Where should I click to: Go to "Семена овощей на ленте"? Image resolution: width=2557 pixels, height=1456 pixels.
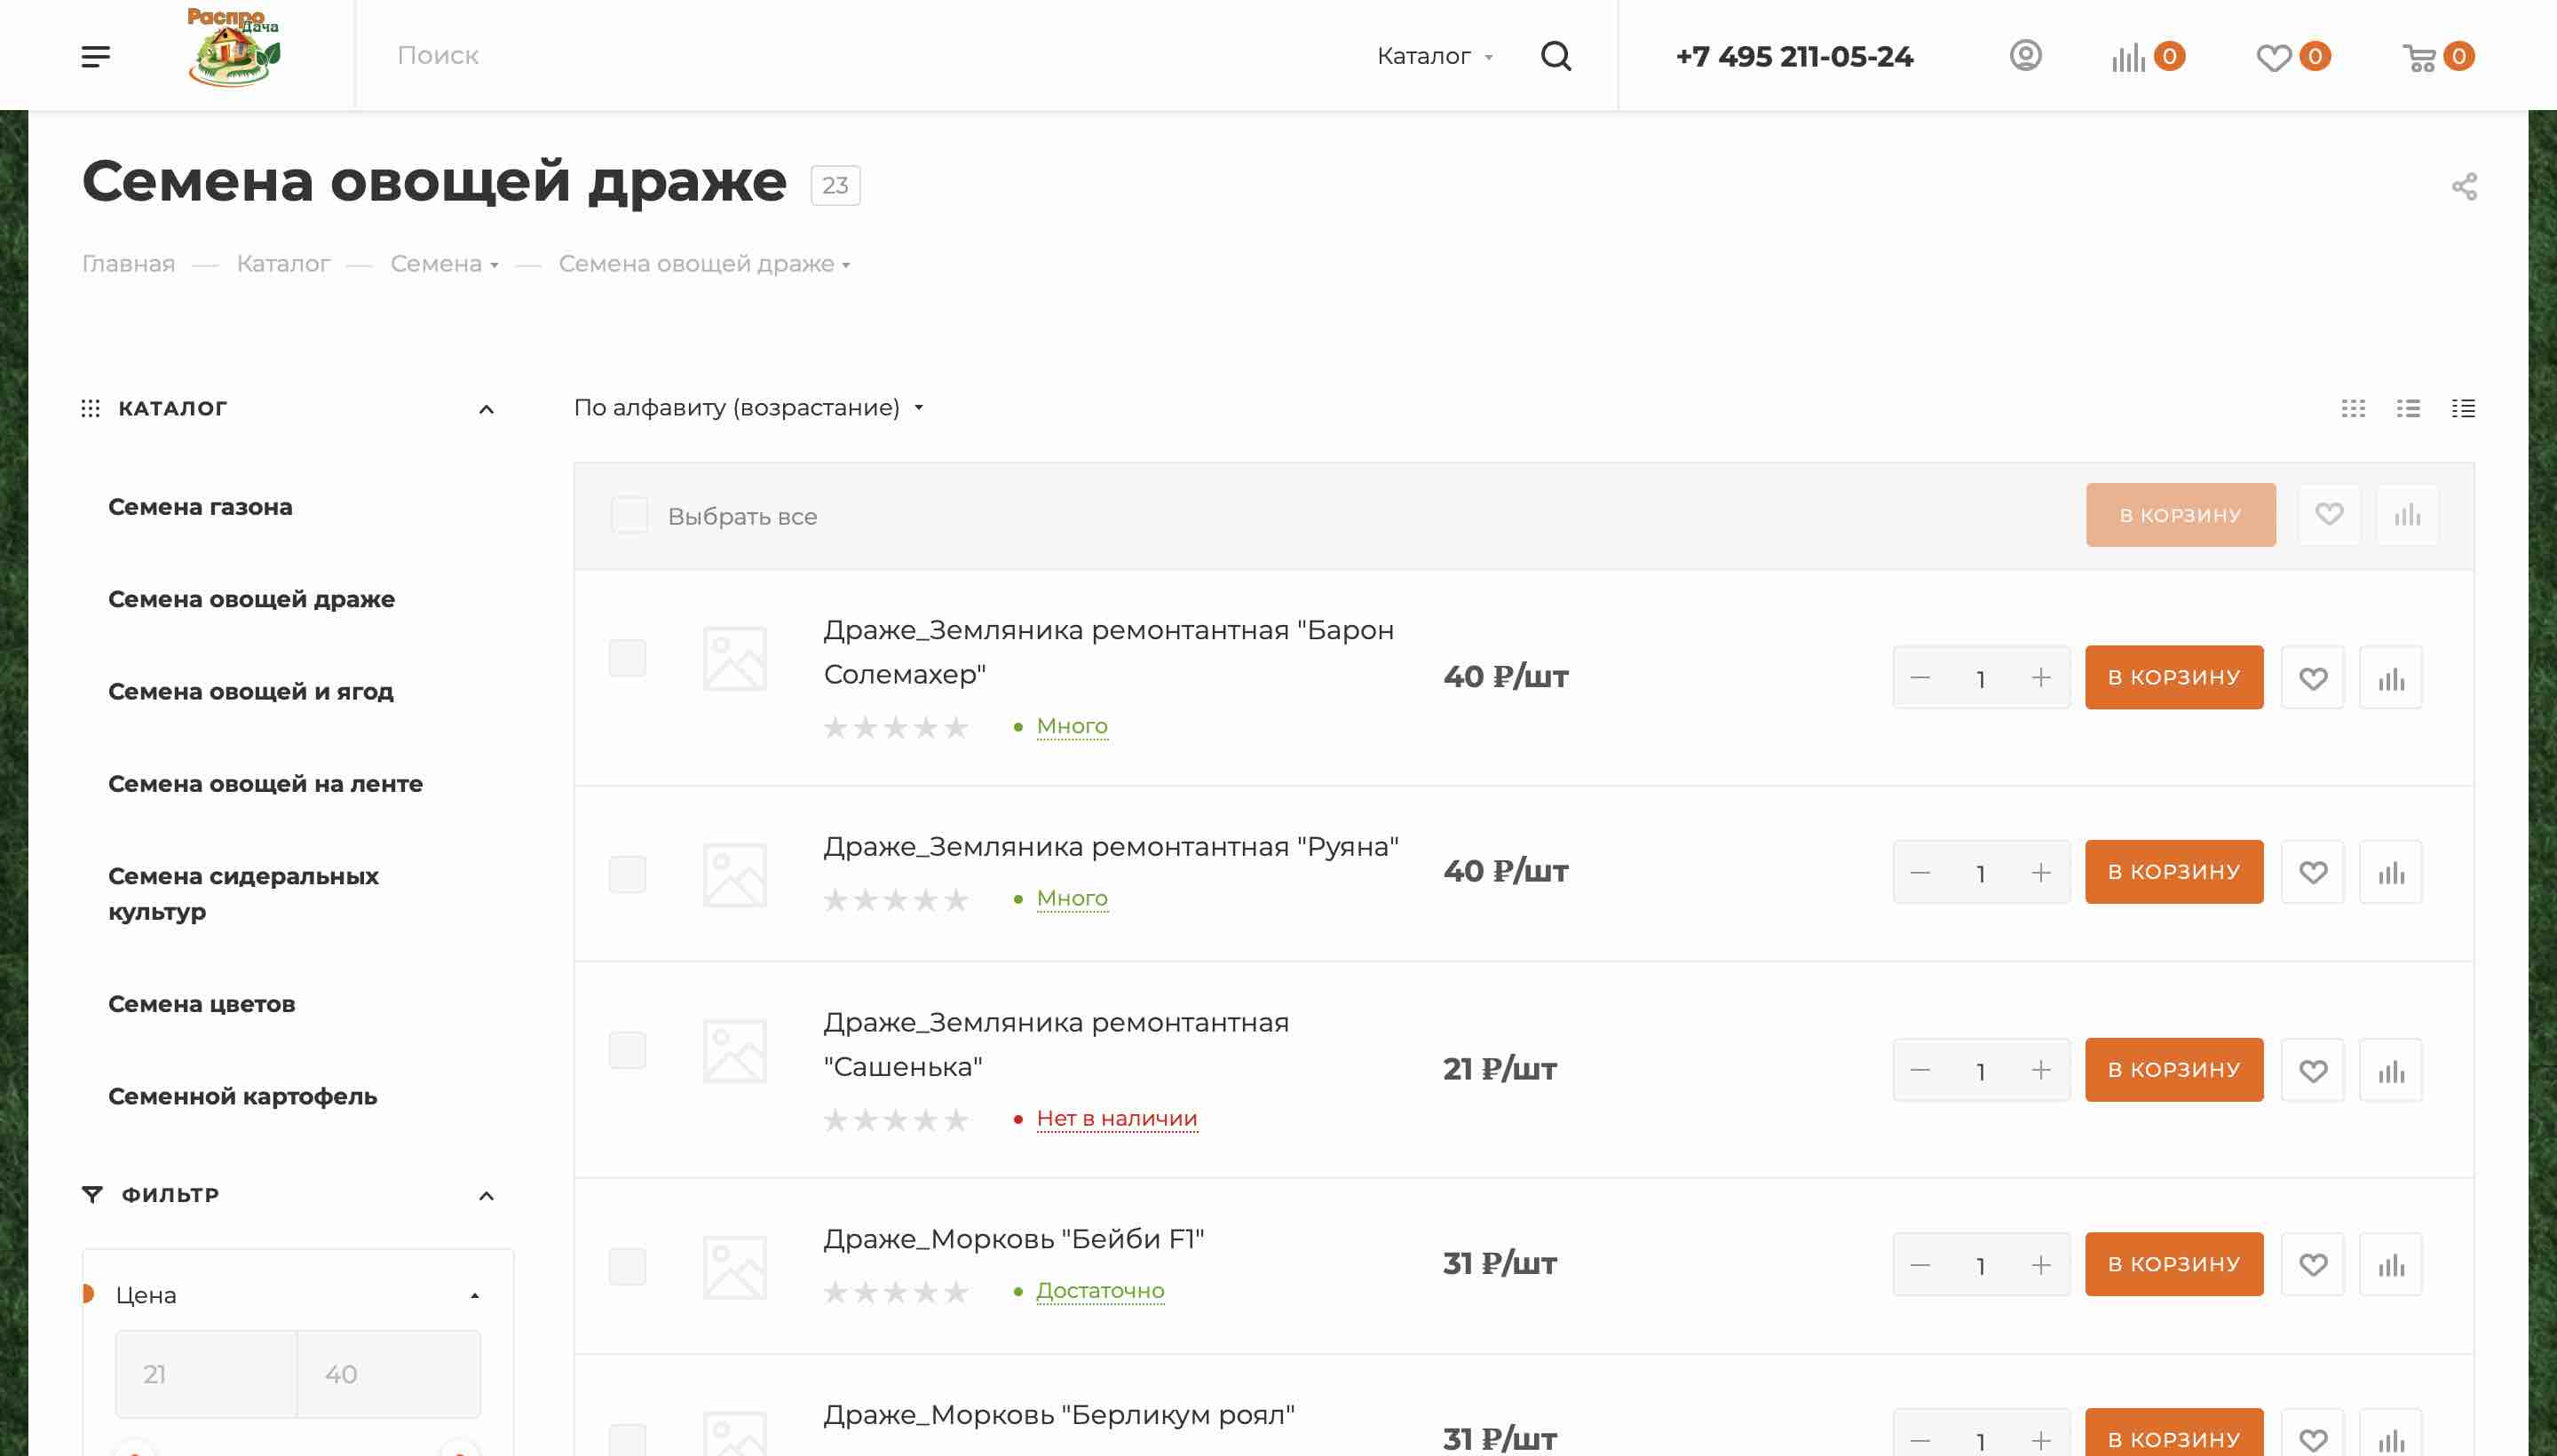pos(265,784)
